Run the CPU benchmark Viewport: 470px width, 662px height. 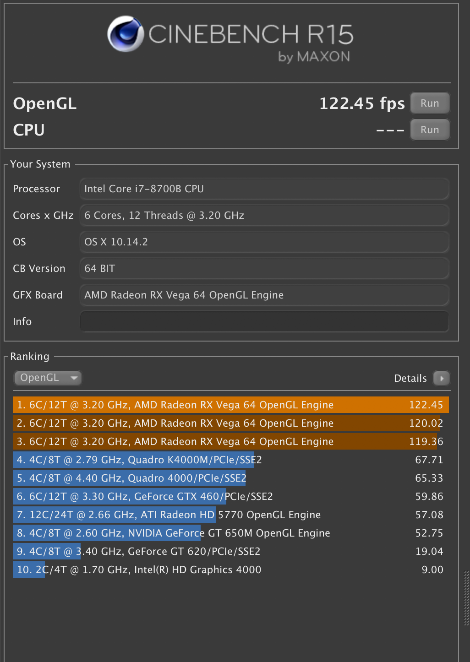pos(429,130)
